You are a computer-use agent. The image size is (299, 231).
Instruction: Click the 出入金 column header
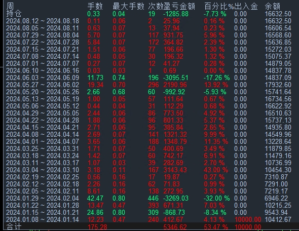(246, 6)
